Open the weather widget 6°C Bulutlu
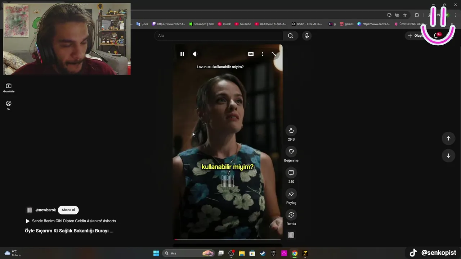Screen dimensions: 461x259 pyautogui.click(x=13, y=253)
